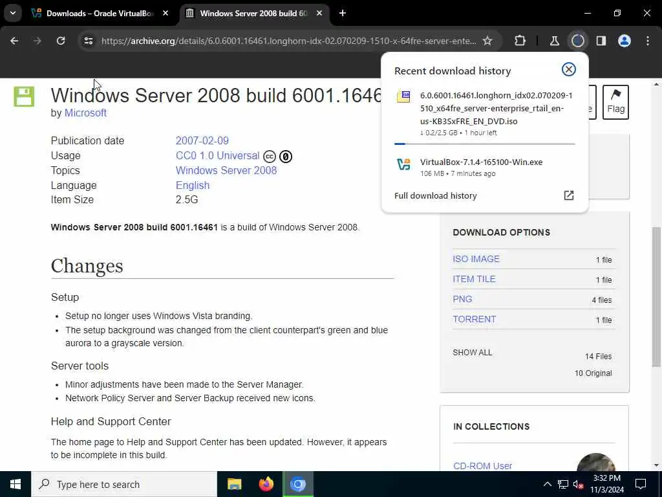Close the Oracle VirtualBox tab
Viewport: 662px width, 497px height.
[x=165, y=14]
